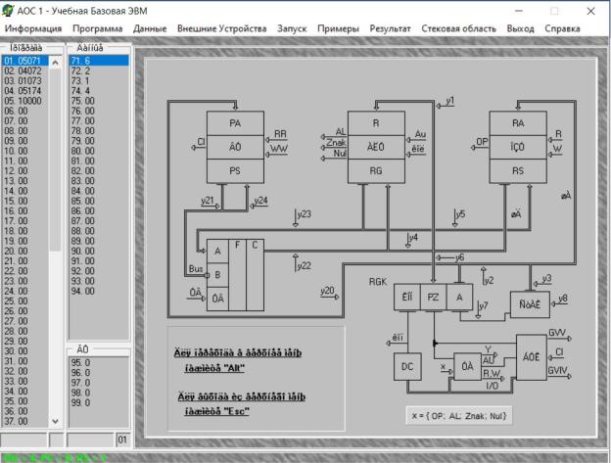Image resolution: width=611 pixels, height=463 pixels.
Task: Click the PS block under PA register
Action: click(x=234, y=170)
